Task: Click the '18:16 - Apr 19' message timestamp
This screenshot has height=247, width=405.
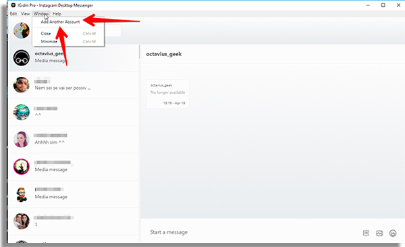Action: click(x=174, y=103)
